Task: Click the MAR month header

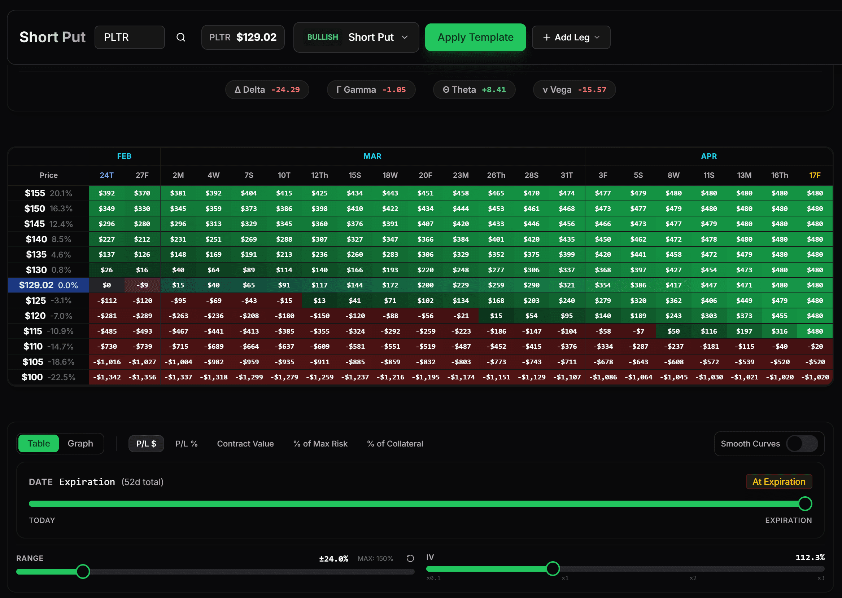Action: [372, 156]
